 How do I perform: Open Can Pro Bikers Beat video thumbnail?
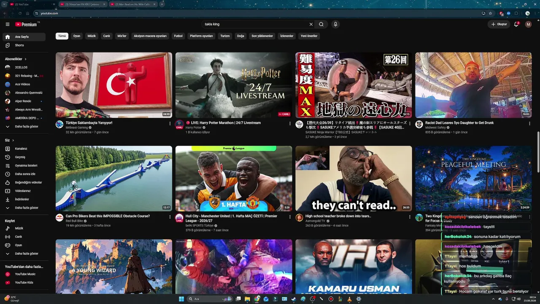point(114,179)
